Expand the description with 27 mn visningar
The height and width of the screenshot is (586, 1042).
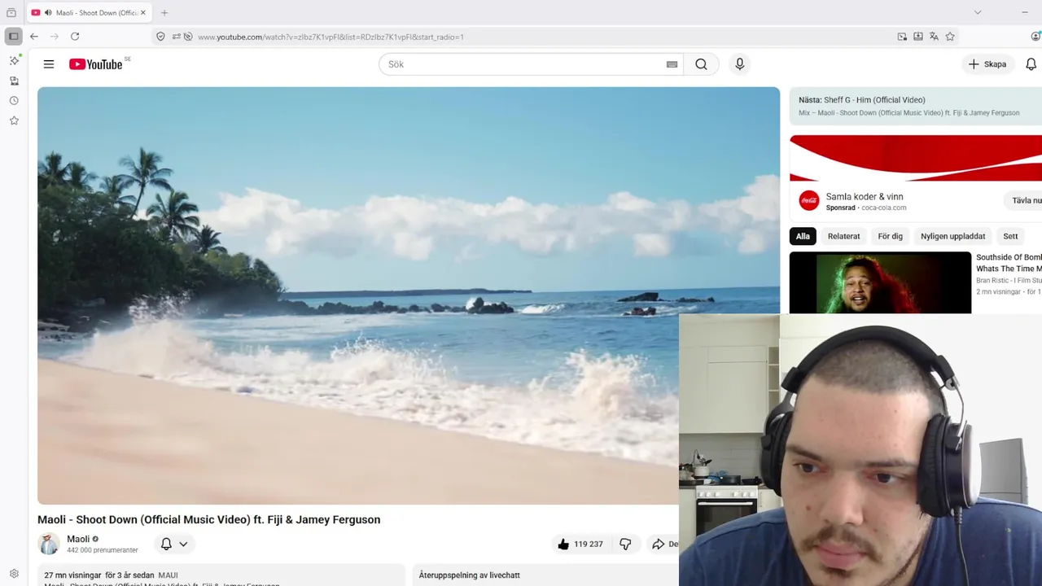(221, 575)
